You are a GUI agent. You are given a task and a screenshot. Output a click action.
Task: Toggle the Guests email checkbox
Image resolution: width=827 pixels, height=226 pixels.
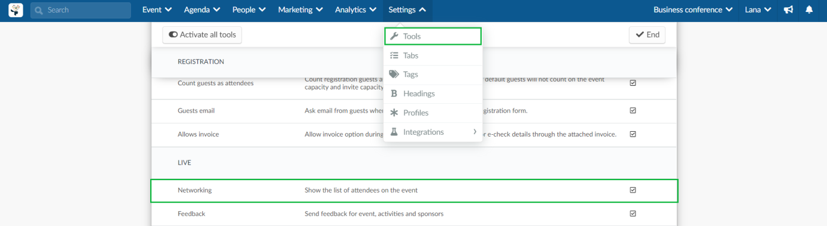pos(633,110)
